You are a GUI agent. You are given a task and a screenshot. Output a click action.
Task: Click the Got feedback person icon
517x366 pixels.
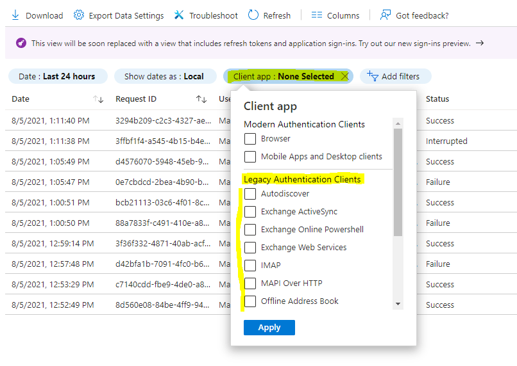385,15
